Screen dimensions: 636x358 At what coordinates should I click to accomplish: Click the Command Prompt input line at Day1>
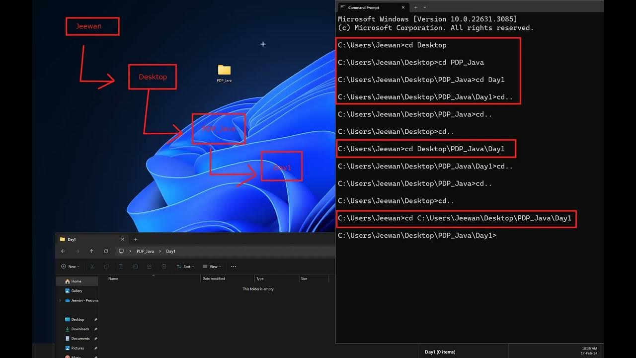[x=417, y=235]
